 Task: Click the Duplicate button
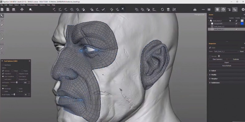tap(236, 59)
